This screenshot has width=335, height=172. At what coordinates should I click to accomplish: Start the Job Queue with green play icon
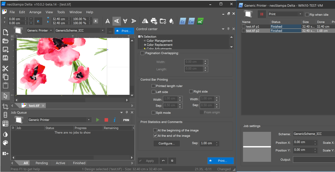(x=98, y=120)
